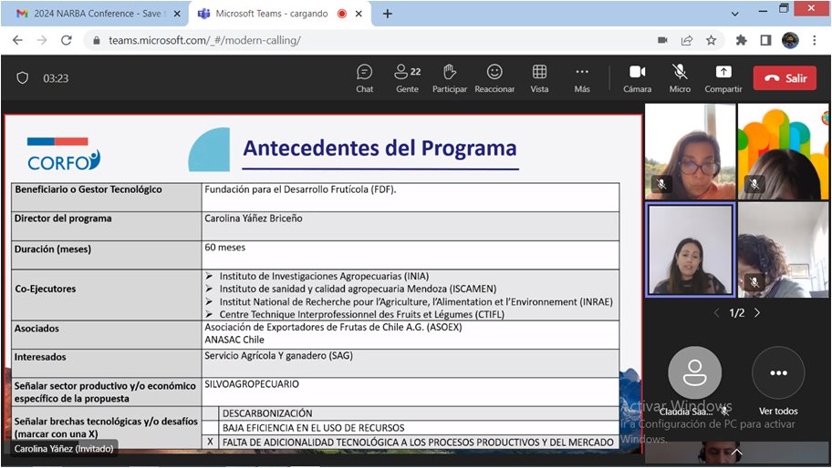Image resolution: width=832 pixels, height=468 pixels.
Task: Open the tab search dropdown arrow
Action: pos(735,14)
